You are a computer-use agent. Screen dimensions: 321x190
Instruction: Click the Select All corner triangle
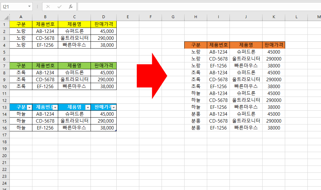6,17
